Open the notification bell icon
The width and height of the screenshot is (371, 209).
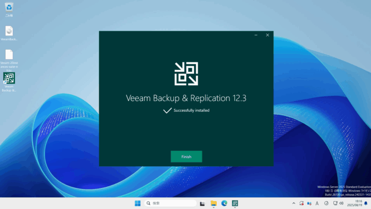coord(366,203)
